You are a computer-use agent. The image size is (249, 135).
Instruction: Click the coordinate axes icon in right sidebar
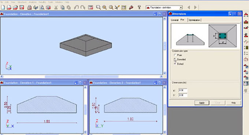(246, 42)
